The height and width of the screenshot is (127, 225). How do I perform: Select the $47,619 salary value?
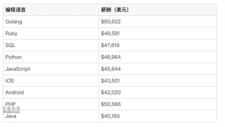pos(110,45)
